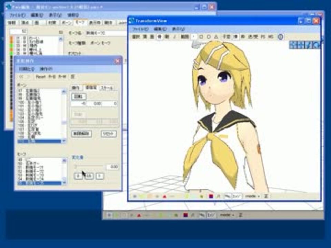Toggle vertex (頂) selection in TransformView toolbar

click(x=145, y=37)
